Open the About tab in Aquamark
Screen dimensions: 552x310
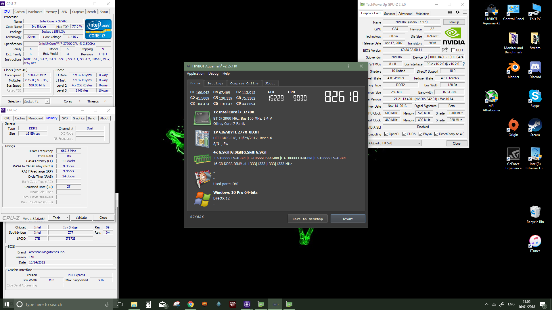270,83
